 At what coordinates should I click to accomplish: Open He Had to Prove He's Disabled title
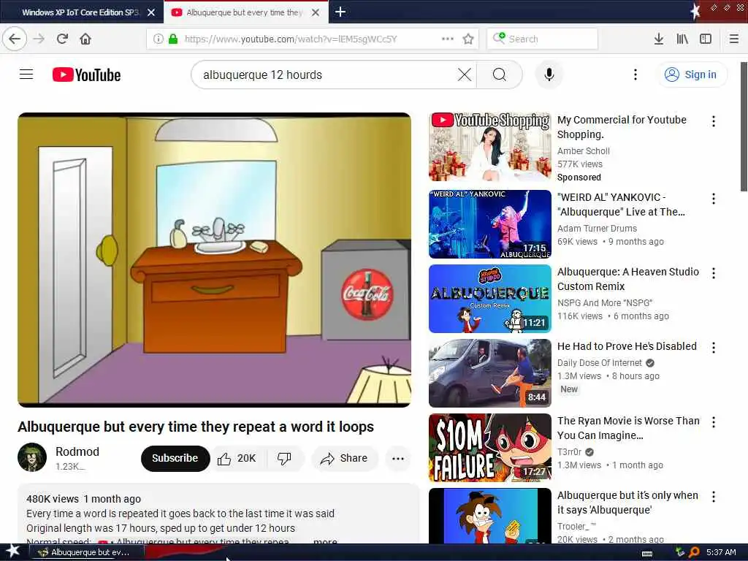click(x=627, y=346)
